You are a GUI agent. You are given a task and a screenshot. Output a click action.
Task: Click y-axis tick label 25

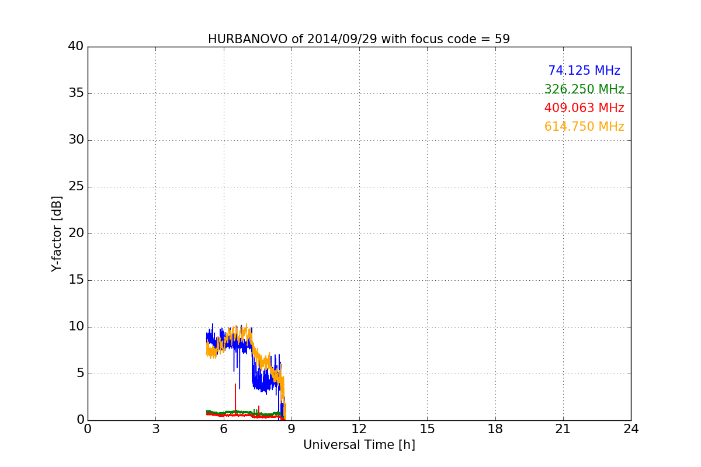[76, 187]
